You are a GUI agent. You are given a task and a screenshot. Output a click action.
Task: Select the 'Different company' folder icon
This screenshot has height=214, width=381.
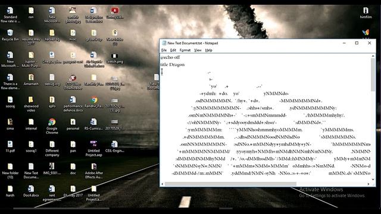pyautogui.click(x=52, y=149)
